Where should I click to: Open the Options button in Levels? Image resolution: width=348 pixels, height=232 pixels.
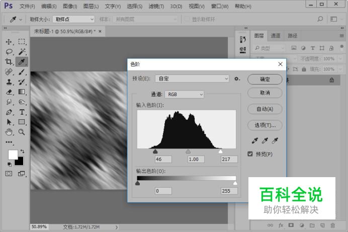tap(265, 125)
